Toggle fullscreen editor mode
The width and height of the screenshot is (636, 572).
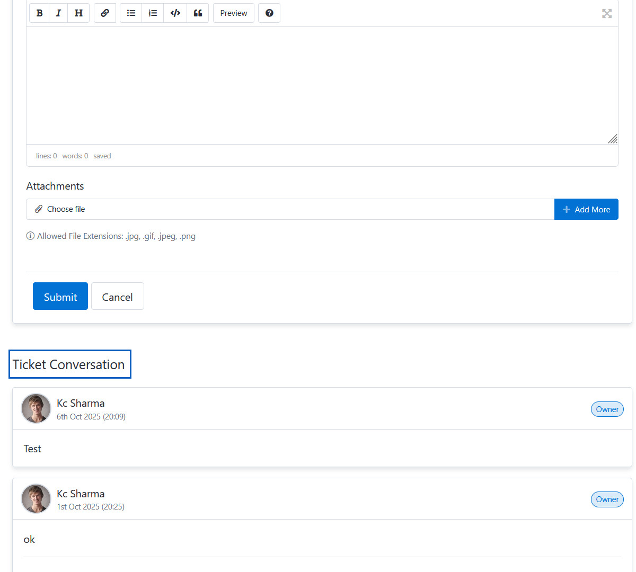[x=607, y=14]
